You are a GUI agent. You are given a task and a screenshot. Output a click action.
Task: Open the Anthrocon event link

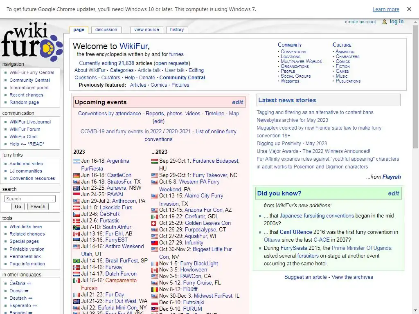tap(124, 201)
